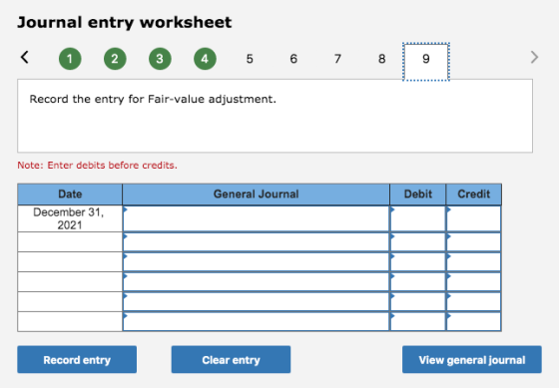This screenshot has height=388, width=559.
Task: Select Credit cell on December 31, 2021 row
Action: coord(473,218)
